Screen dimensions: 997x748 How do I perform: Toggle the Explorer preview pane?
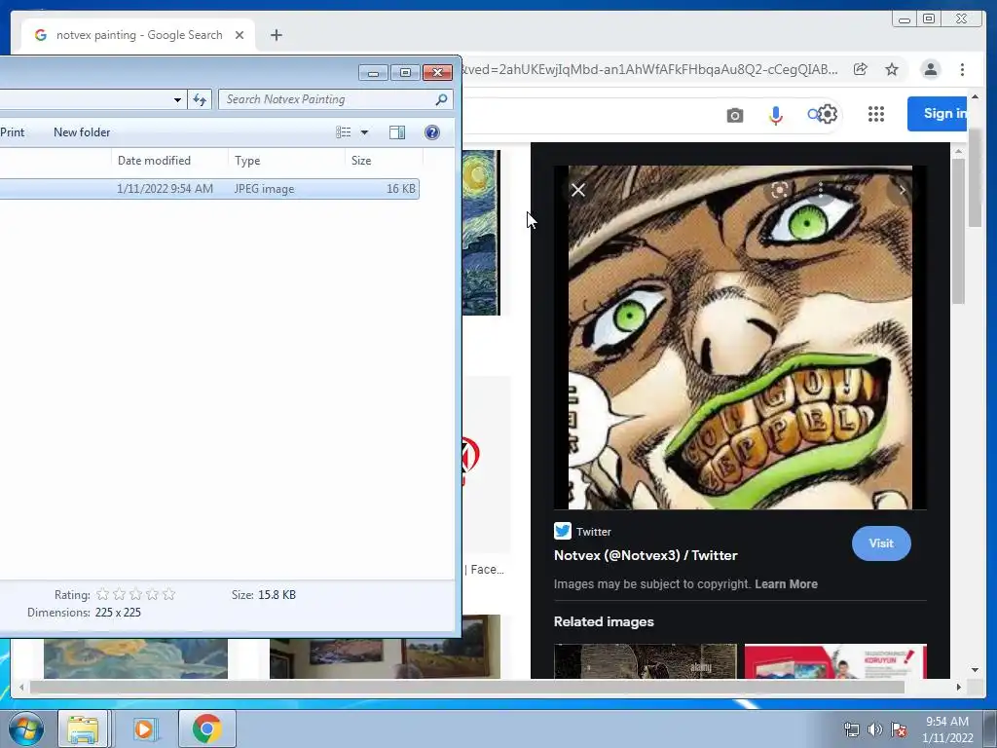pyautogui.click(x=397, y=132)
